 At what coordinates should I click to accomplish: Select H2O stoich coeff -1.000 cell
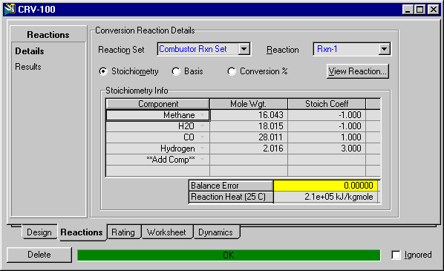327,126
